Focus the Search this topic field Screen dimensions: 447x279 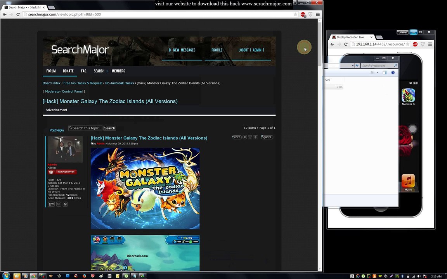[85, 128]
